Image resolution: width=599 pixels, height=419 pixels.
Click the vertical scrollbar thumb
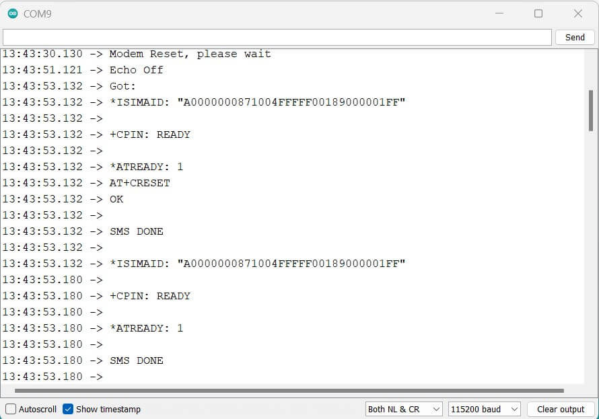(x=591, y=111)
